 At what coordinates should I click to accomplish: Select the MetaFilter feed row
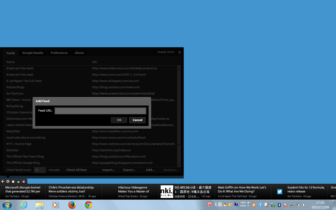click(90, 131)
